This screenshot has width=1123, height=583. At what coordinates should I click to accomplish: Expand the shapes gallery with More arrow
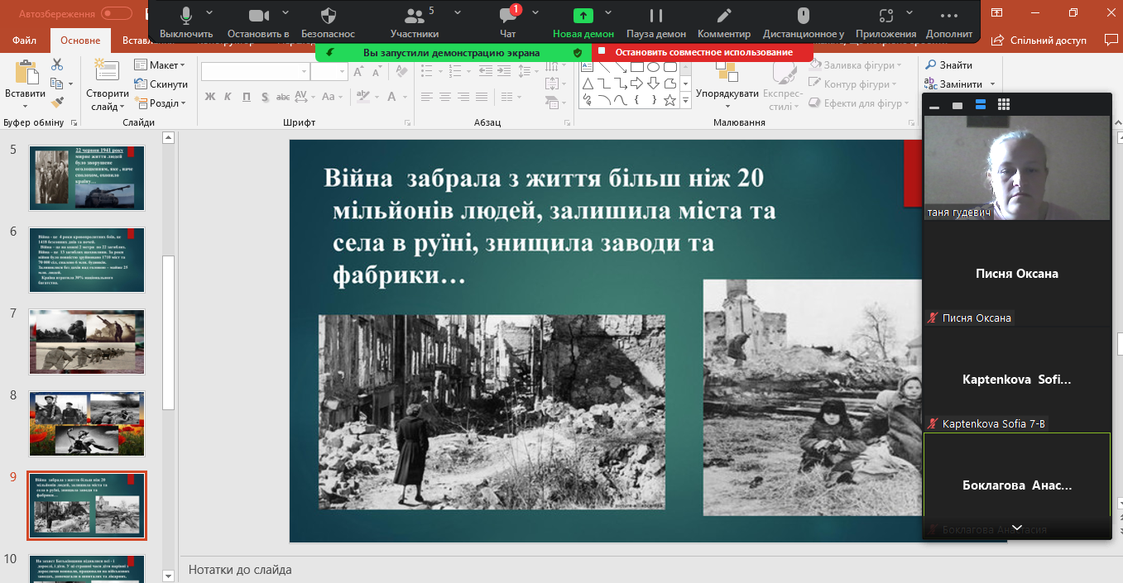(685, 101)
